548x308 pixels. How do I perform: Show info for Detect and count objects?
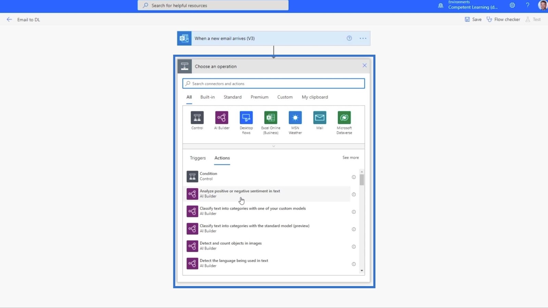pyautogui.click(x=354, y=247)
